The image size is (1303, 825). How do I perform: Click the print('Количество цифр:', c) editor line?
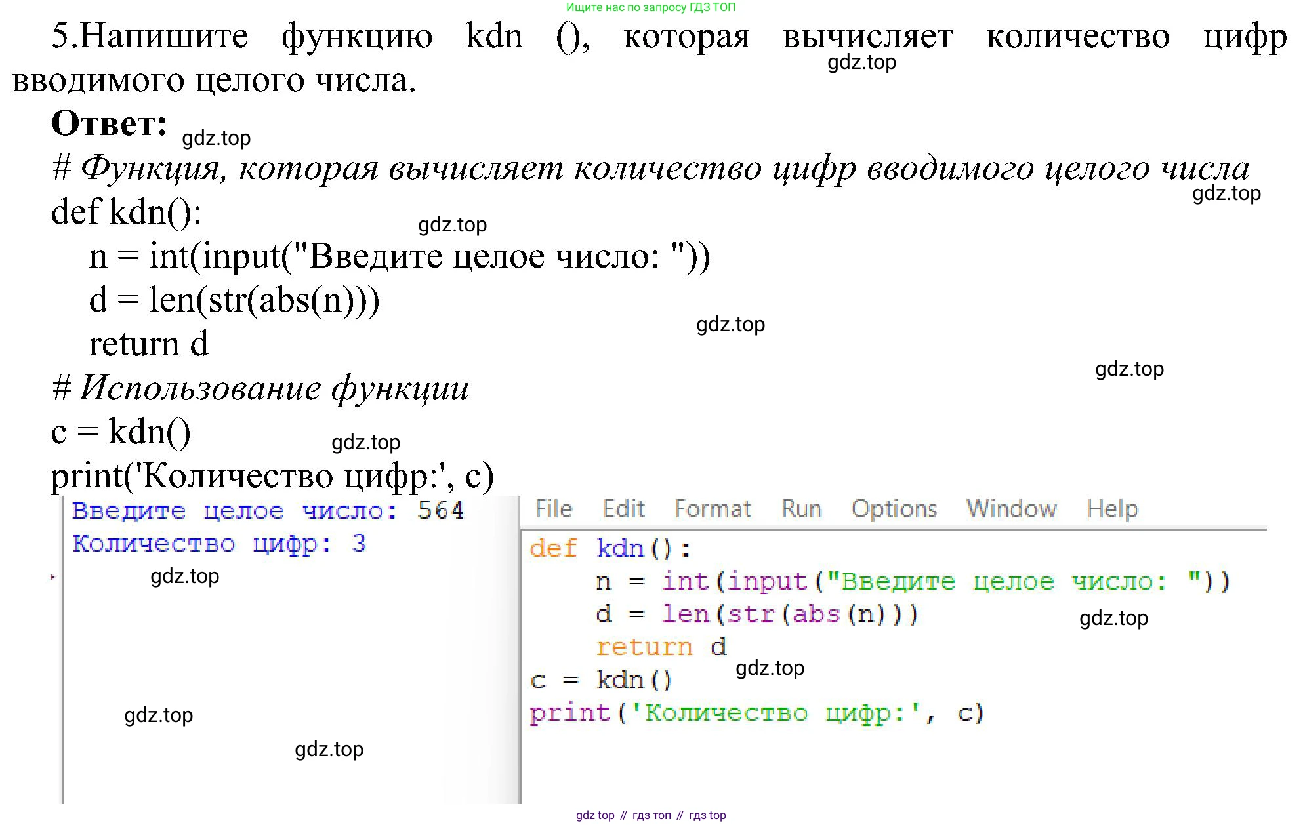tap(757, 713)
